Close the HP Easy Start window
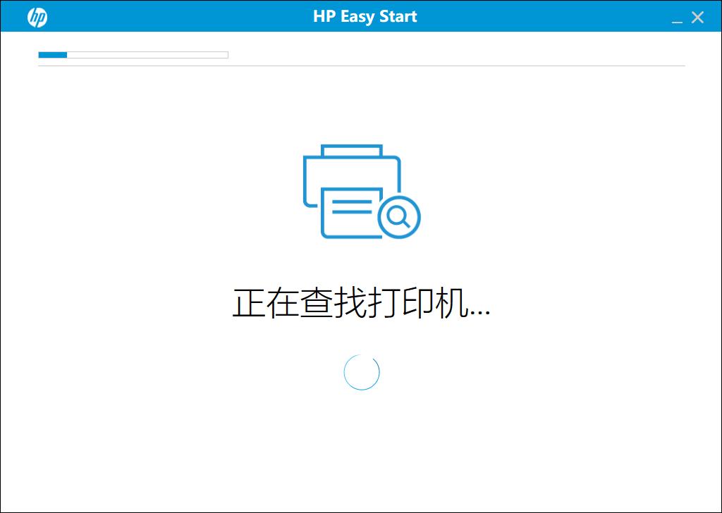Viewport: 722px width, 513px height. tap(698, 16)
